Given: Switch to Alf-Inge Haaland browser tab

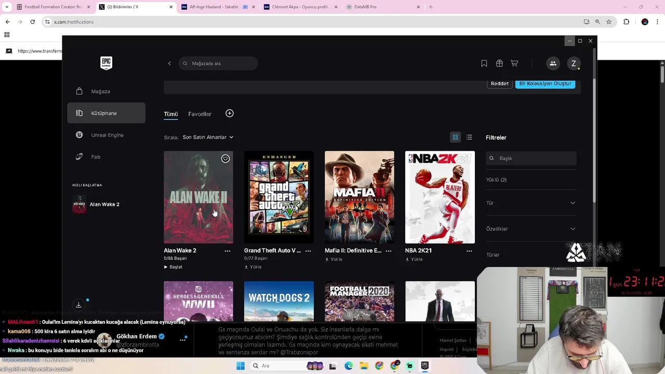Looking at the screenshot, I should (219, 7).
